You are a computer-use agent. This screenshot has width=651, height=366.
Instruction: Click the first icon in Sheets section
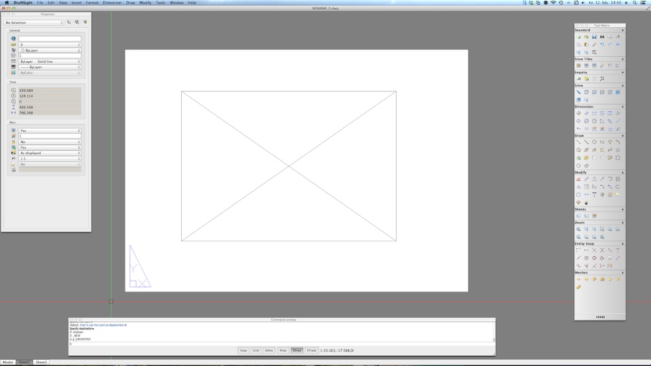[578, 216]
